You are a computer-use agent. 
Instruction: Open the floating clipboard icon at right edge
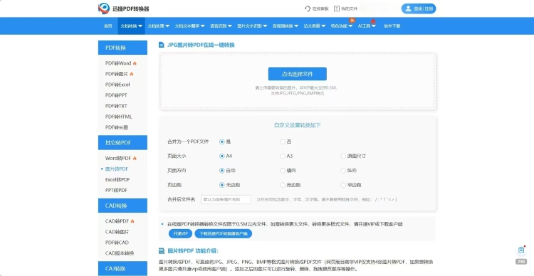point(521,250)
